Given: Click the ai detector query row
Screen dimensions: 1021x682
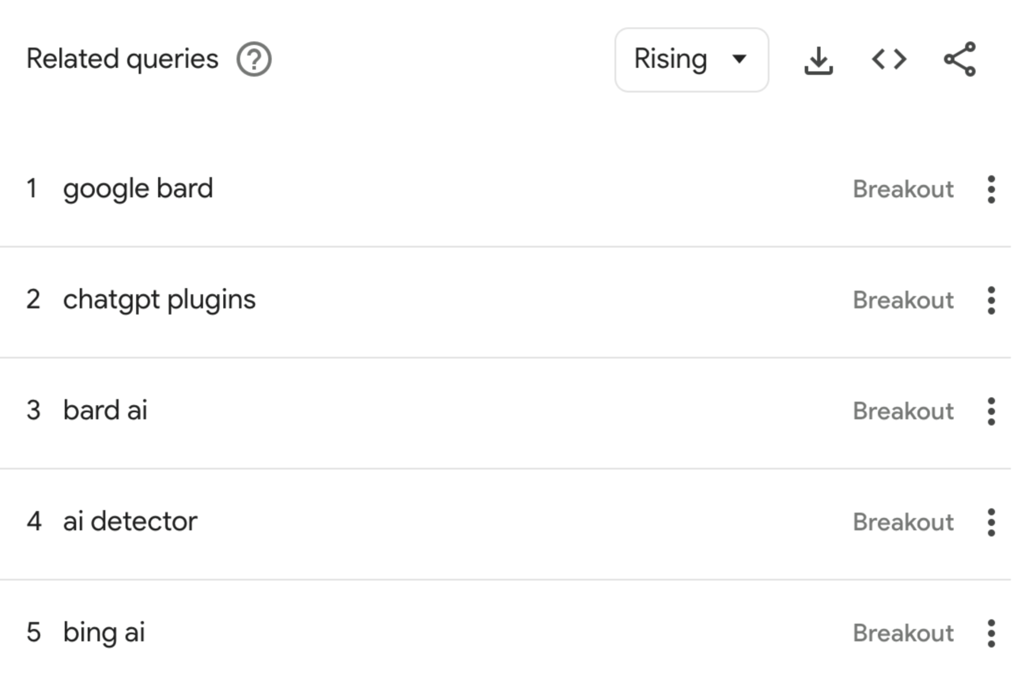Looking at the screenshot, I should click(131, 521).
